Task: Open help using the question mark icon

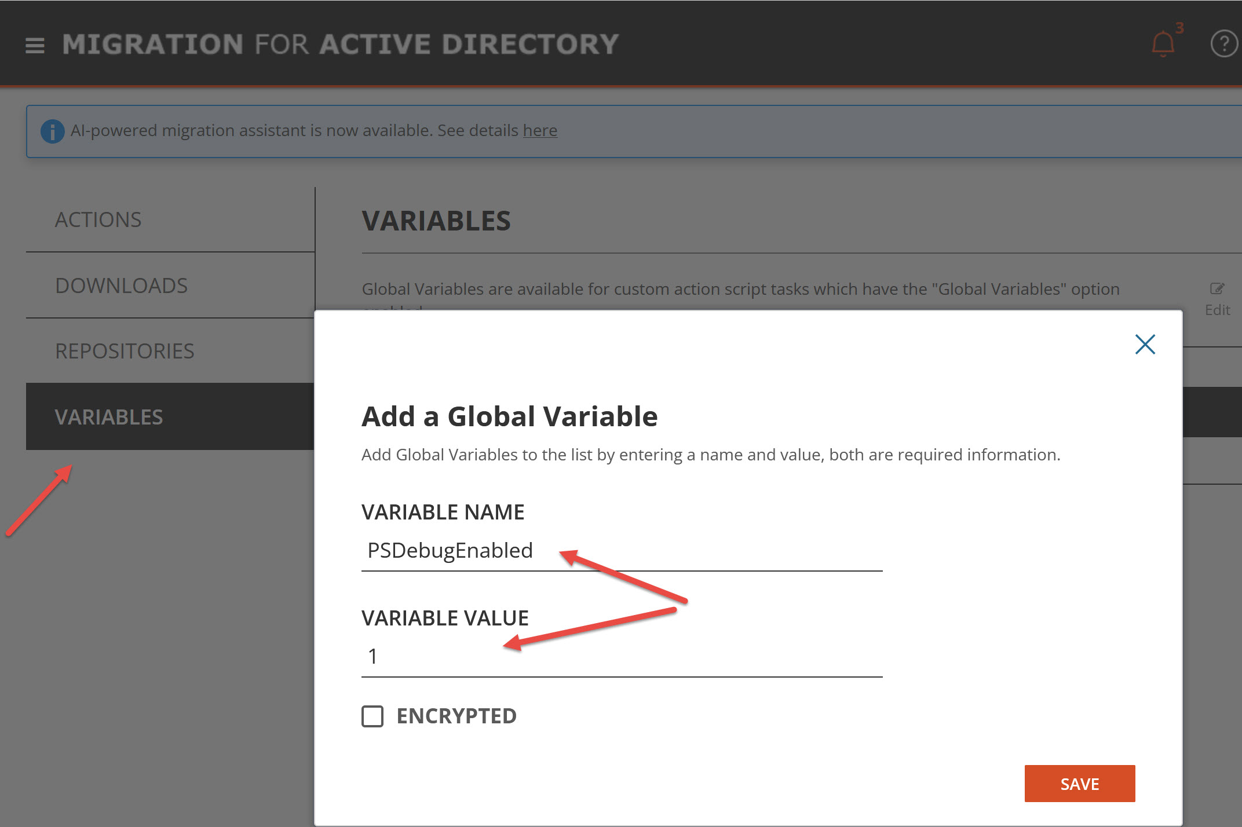Action: (1224, 43)
